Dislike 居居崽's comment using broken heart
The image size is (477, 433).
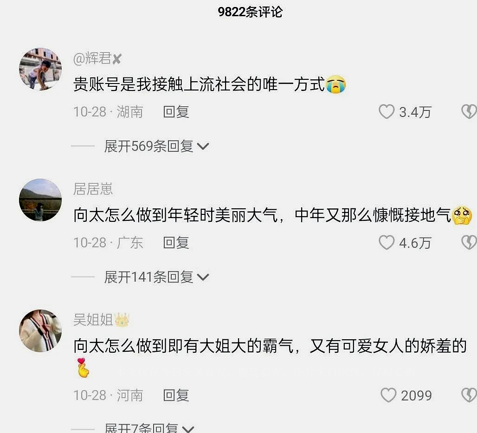(x=470, y=243)
